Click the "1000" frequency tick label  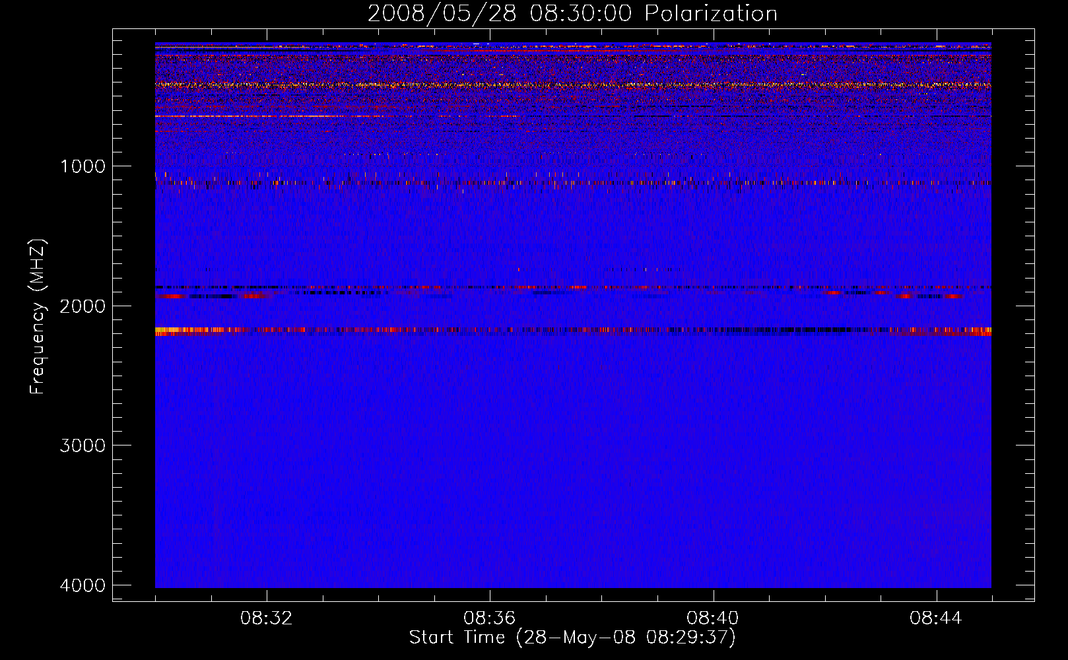point(83,166)
